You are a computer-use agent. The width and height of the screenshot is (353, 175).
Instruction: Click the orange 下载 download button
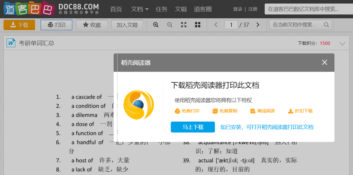pos(19,25)
